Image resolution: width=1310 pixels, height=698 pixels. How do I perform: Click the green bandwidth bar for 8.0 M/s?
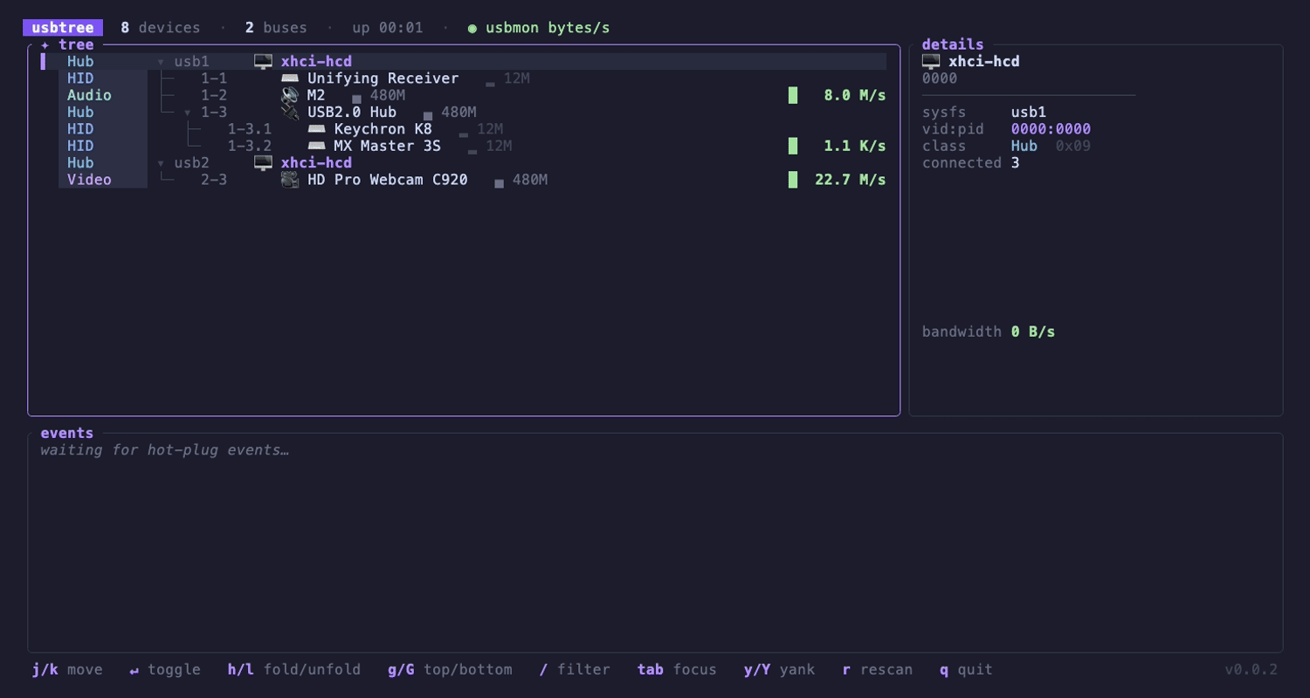pyautogui.click(x=793, y=95)
